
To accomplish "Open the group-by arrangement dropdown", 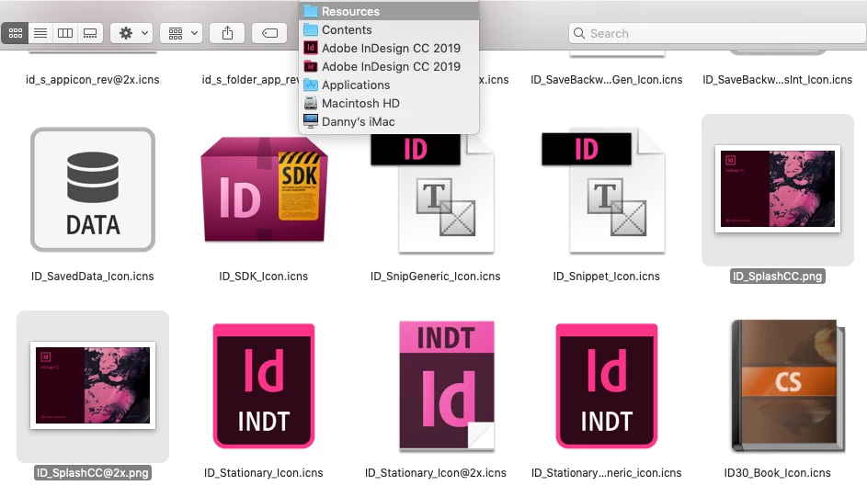I will tap(181, 33).
